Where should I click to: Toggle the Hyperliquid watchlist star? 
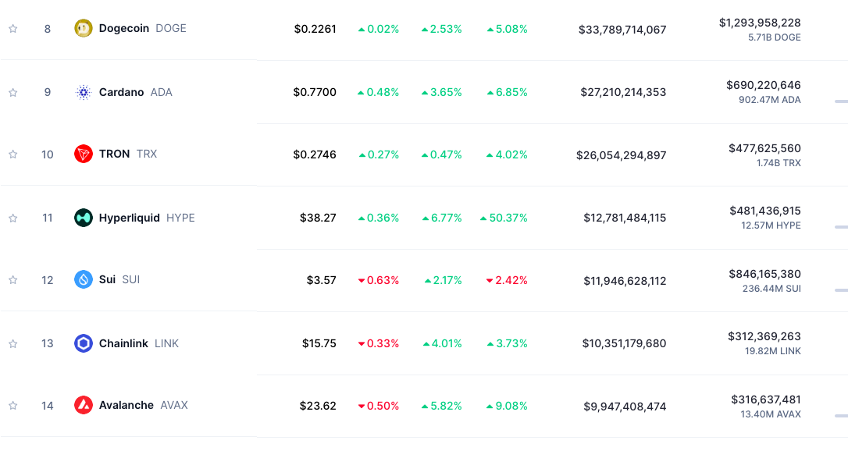click(x=13, y=218)
